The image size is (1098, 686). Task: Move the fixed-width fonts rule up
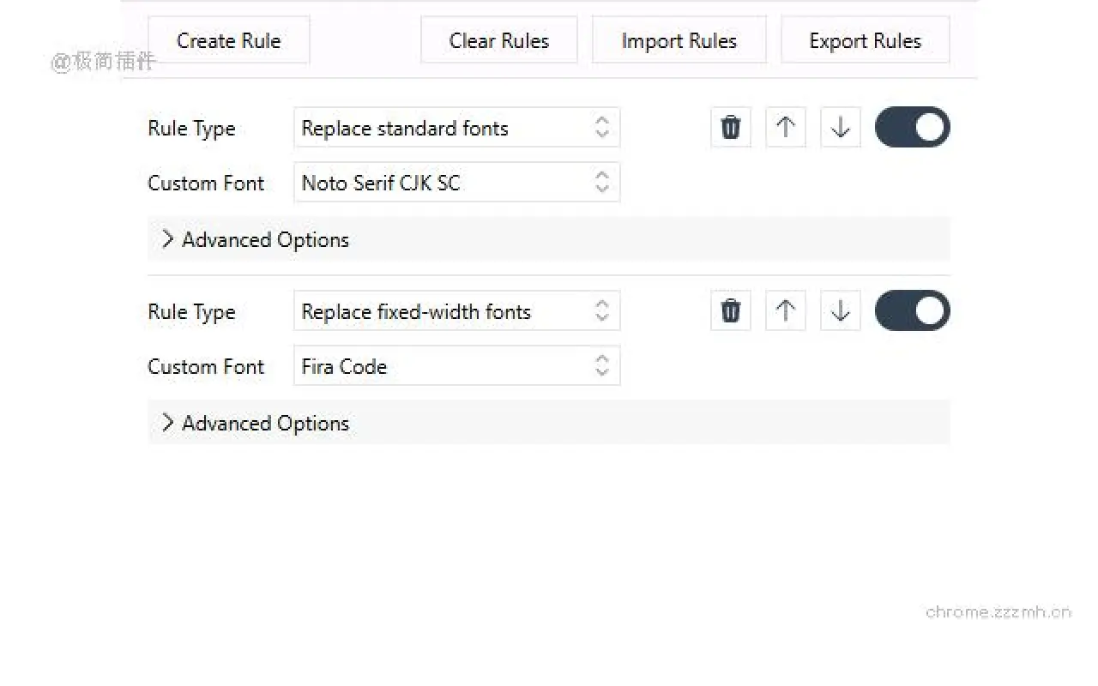pos(785,310)
